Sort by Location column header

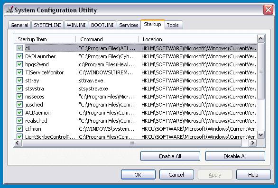pyautogui.click(x=198, y=39)
